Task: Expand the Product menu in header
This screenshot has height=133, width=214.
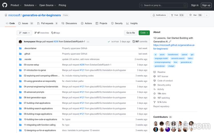Action: 16,5
